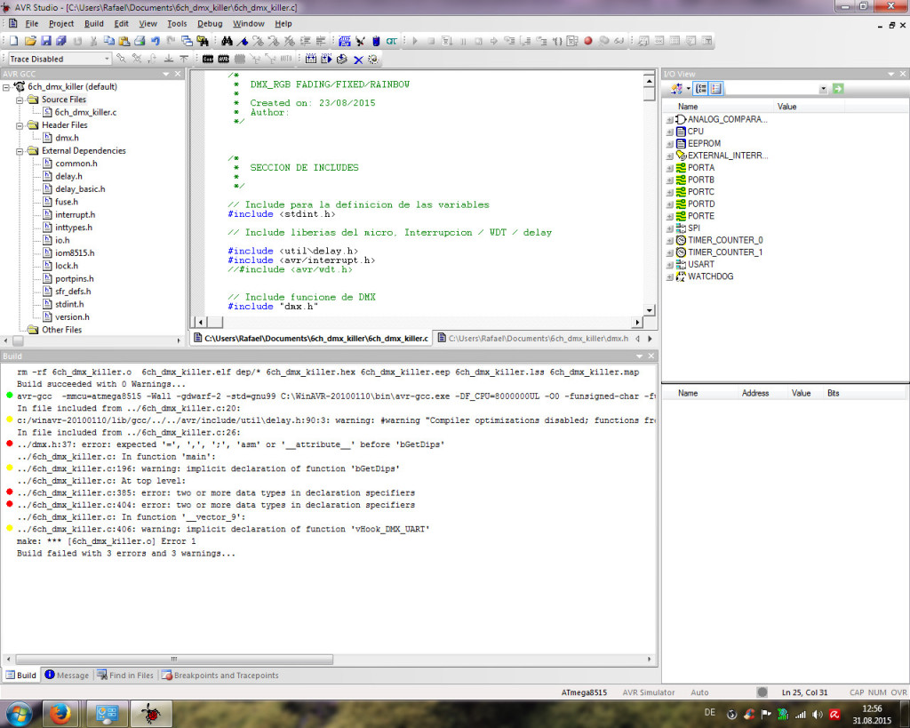Viewport: 910px width, 728px height.
Task: Click the 6ch_dmx_killer.c:385 error line
Action: 215,492
